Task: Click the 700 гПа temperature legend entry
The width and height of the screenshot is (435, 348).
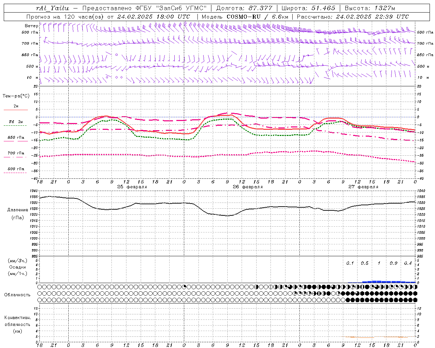Action: click(16, 153)
